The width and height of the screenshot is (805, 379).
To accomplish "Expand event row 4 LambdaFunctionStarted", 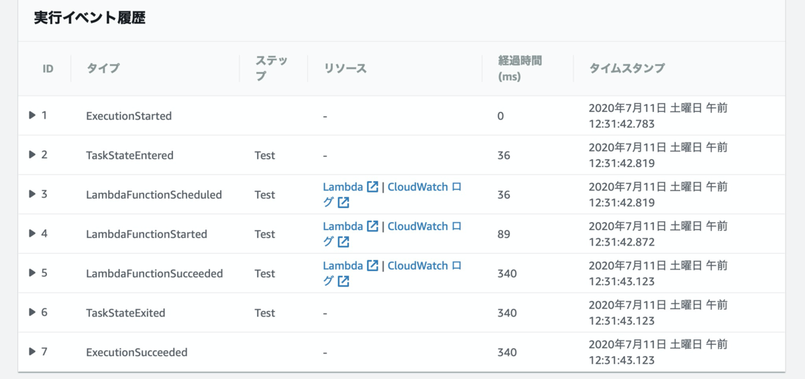I will pyautogui.click(x=32, y=233).
